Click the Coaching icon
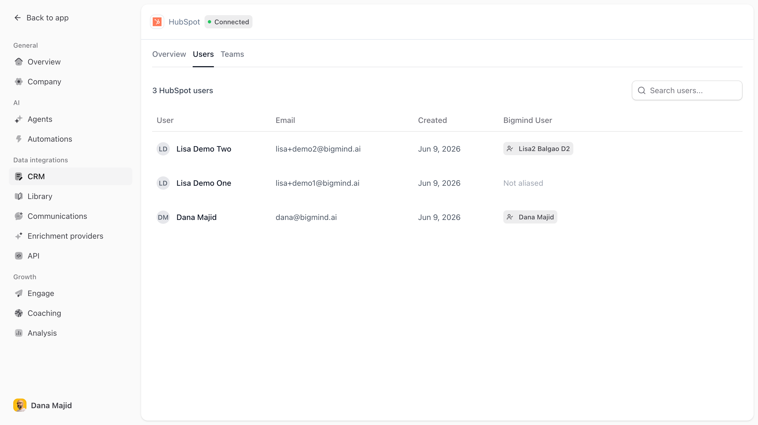 pos(19,313)
